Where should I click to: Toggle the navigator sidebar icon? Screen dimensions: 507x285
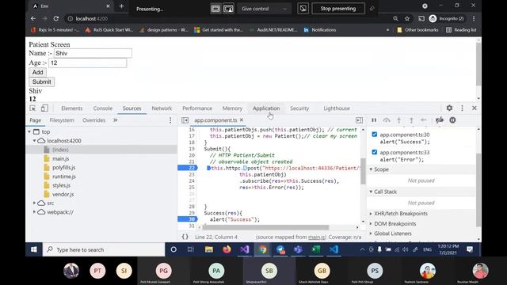185,120
